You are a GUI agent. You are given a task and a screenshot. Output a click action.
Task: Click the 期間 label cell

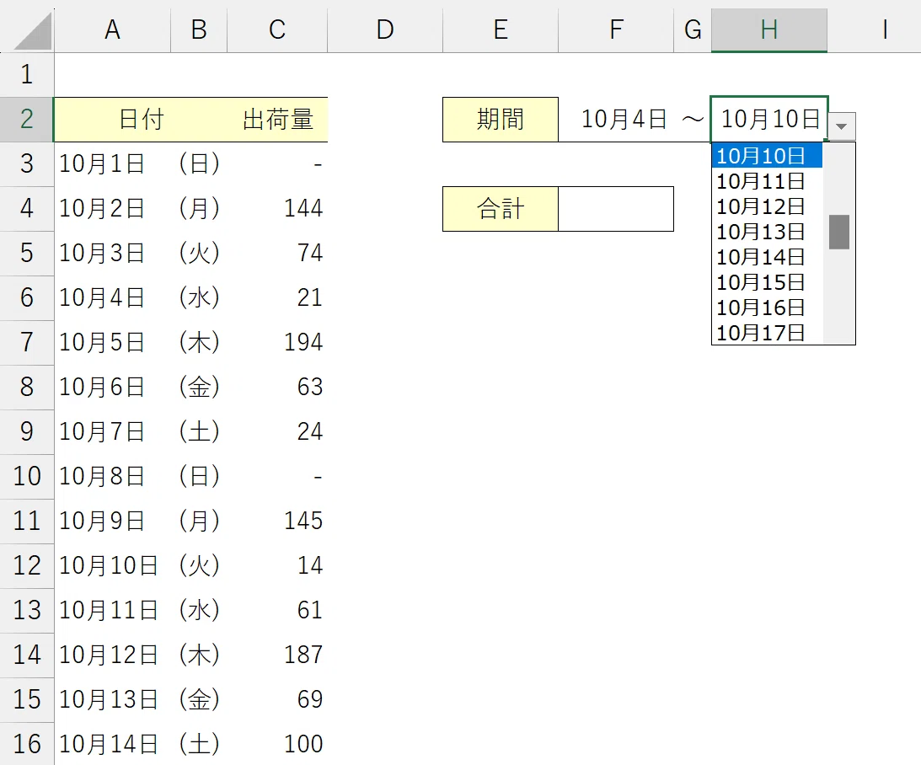[501, 120]
